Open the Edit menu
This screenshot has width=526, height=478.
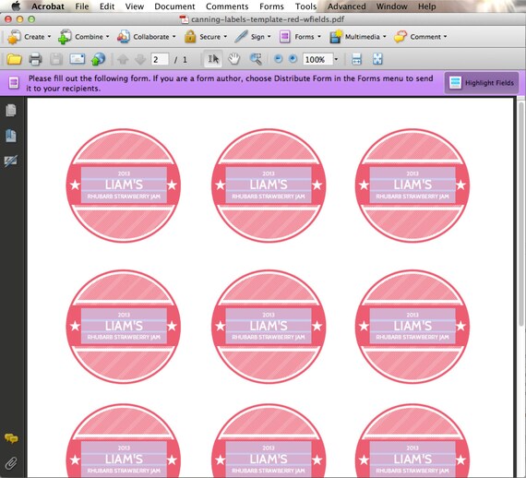coord(107,6)
